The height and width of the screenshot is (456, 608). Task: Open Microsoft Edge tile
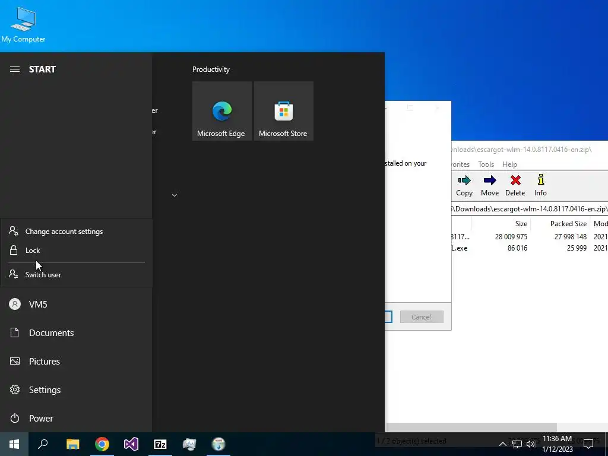(222, 111)
